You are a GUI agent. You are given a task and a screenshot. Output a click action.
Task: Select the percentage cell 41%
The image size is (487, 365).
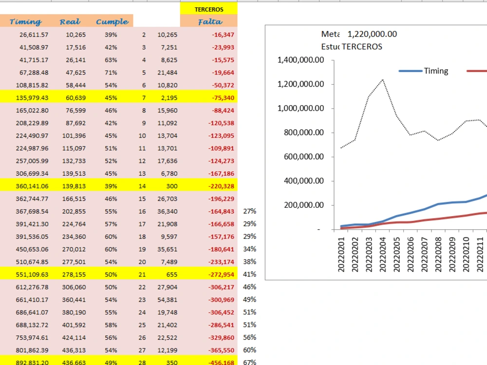[250, 274]
